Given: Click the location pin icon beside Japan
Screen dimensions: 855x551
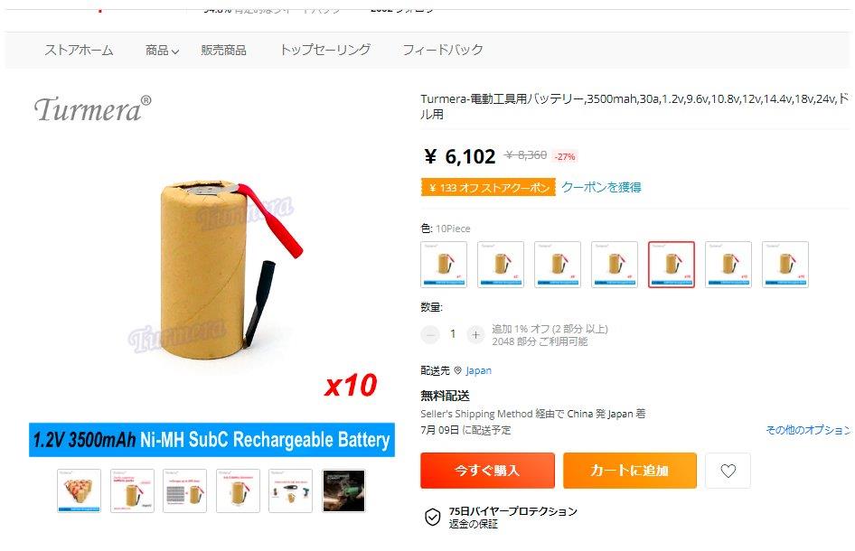Looking at the screenshot, I should 458,370.
